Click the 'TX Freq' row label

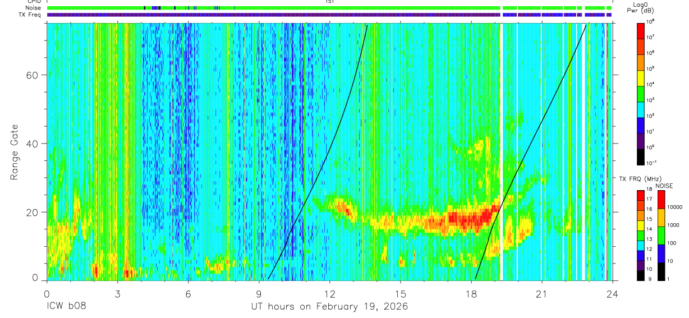pyautogui.click(x=29, y=15)
